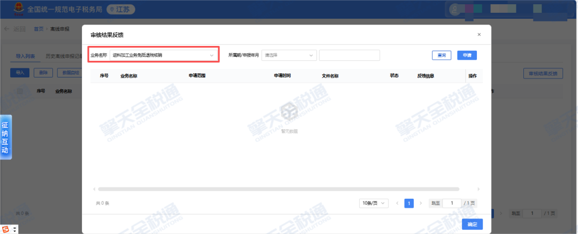This screenshot has width=578, height=234.
Task: Open the 10条/页 page size dropdown
Action: pos(374,203)
